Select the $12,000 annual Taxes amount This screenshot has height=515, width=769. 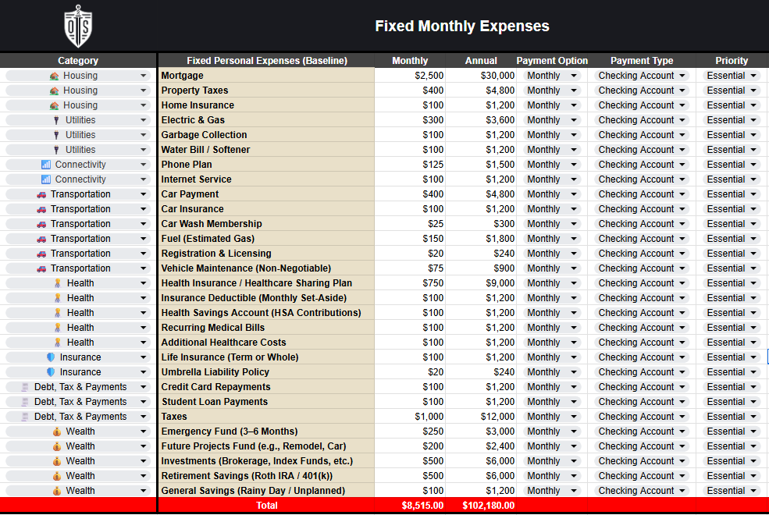click(x=481, y=417)
